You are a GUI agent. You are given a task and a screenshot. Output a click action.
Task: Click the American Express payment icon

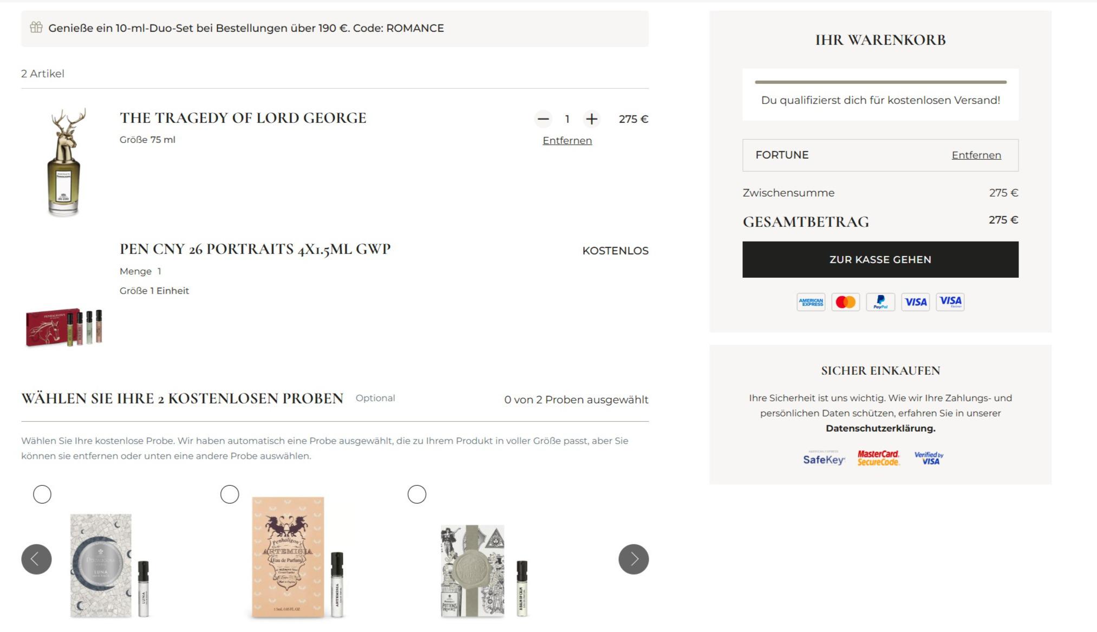pyautogui.click(x=811, y=302)
